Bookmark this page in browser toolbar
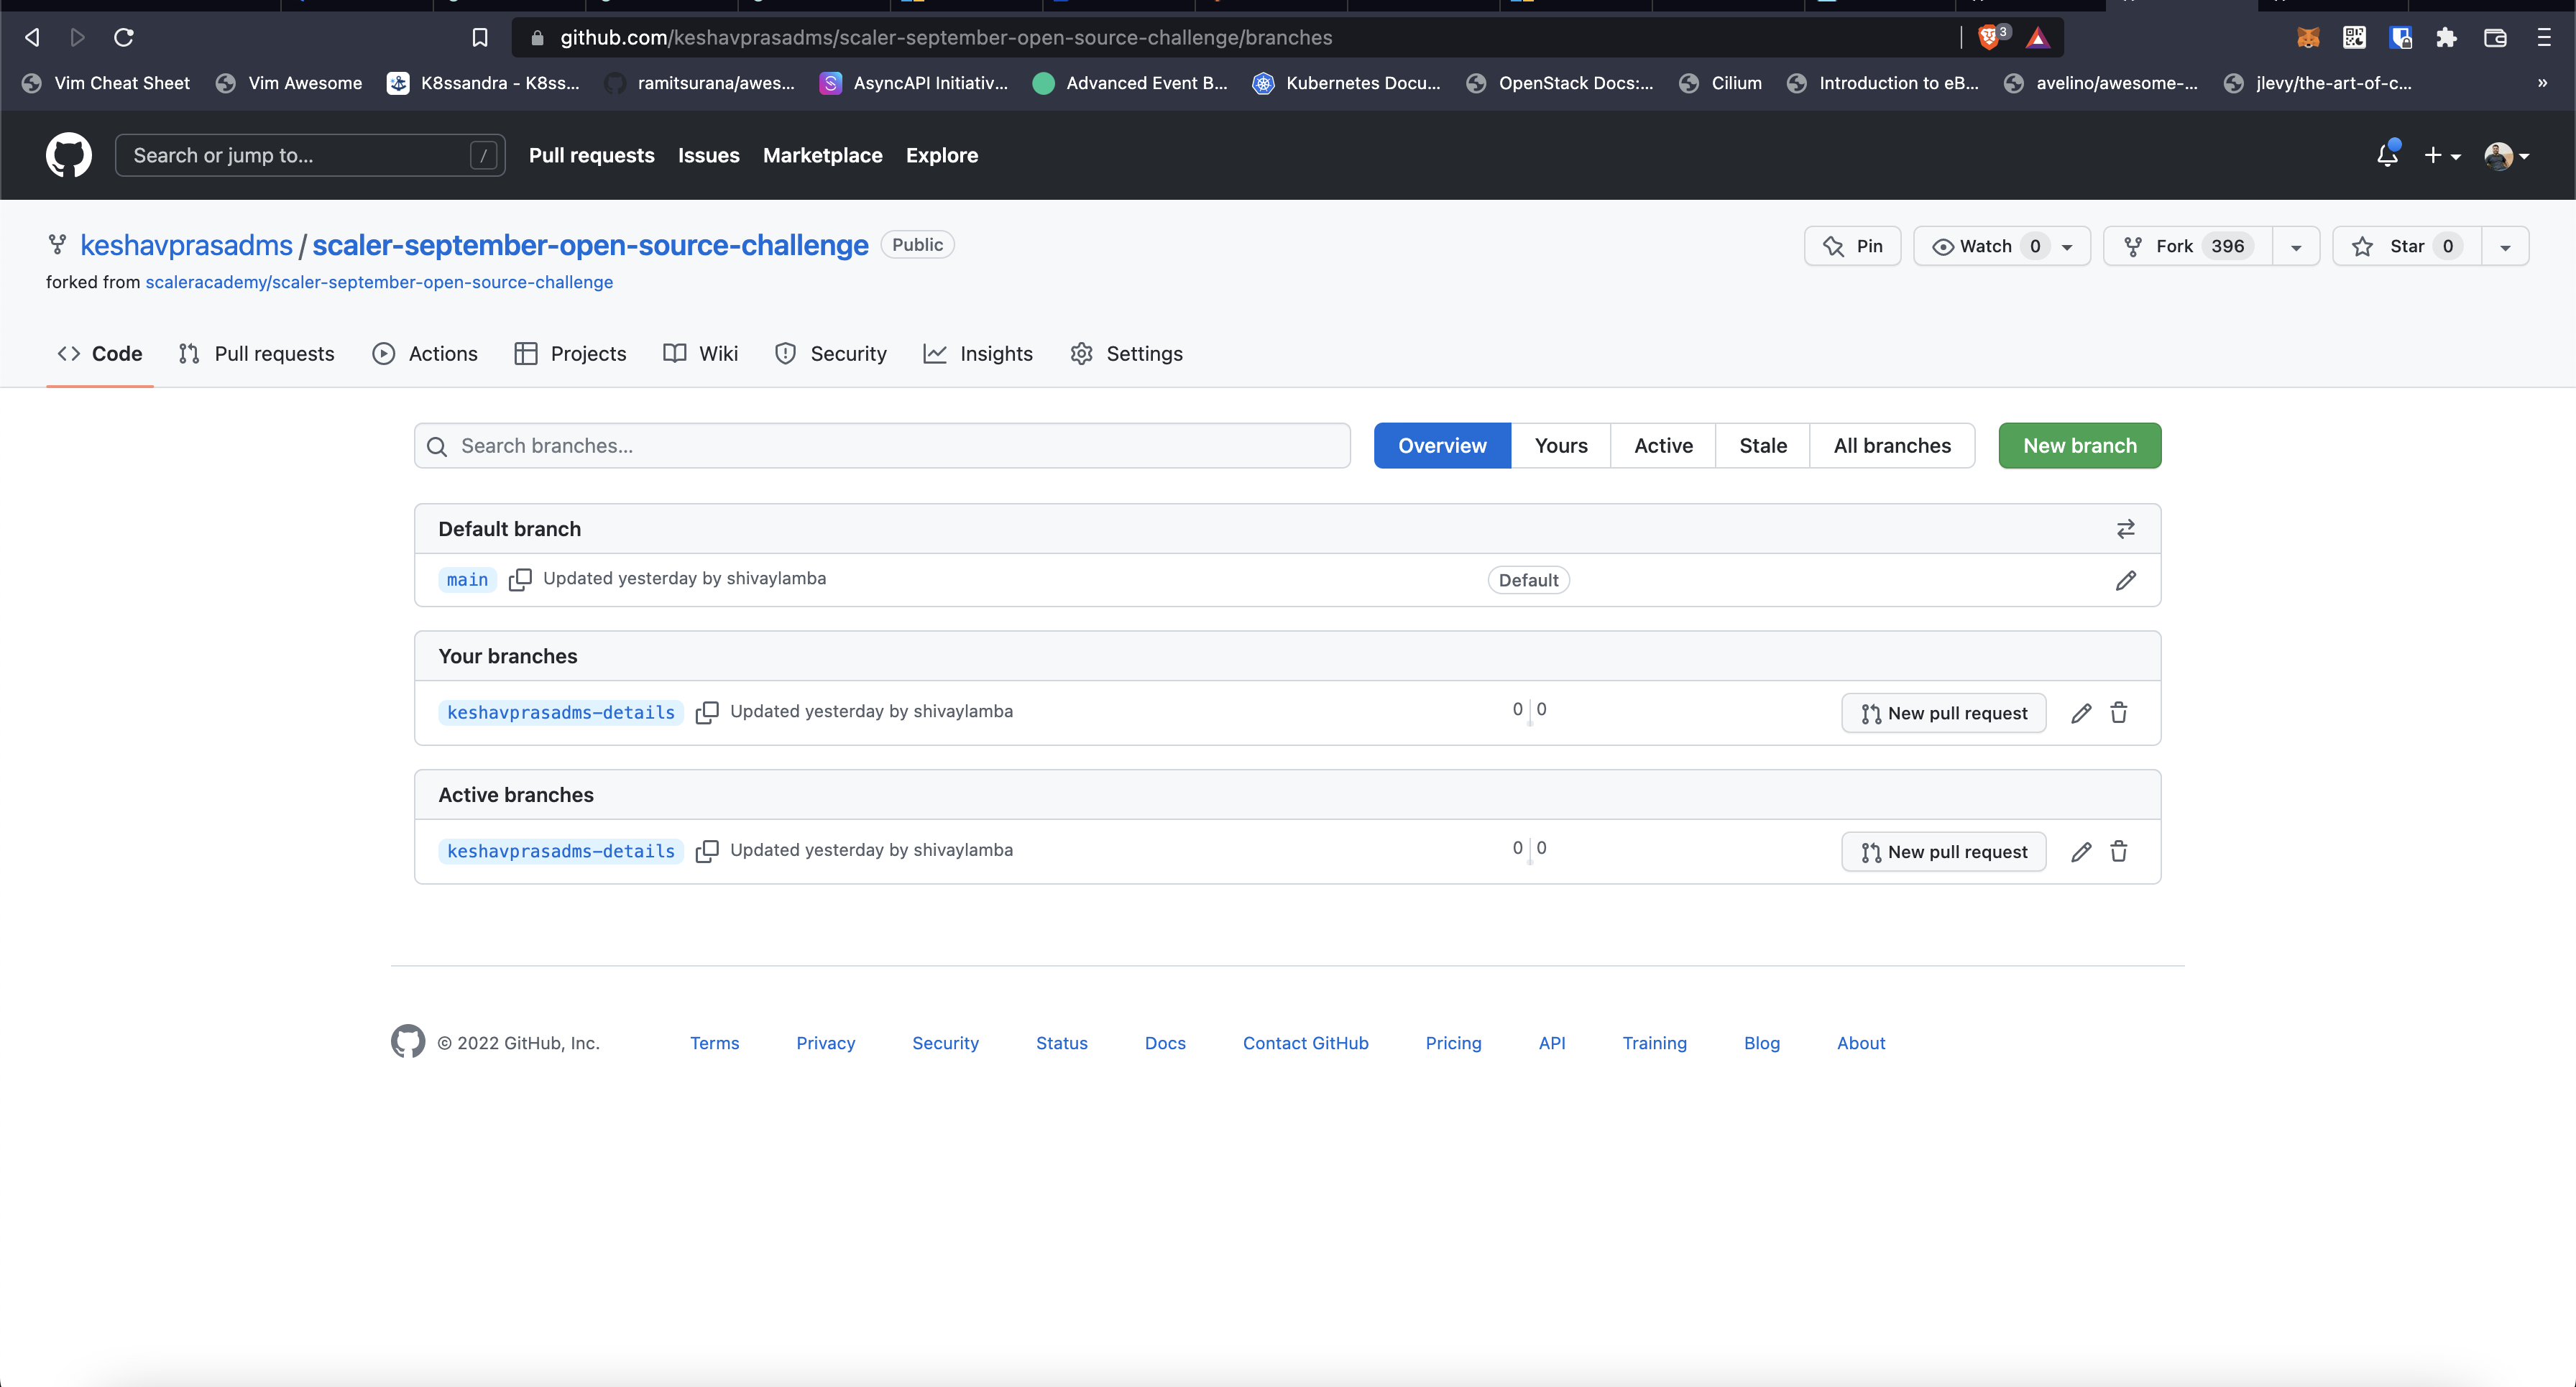2576x1387 pixels. [x=480, y=38]
